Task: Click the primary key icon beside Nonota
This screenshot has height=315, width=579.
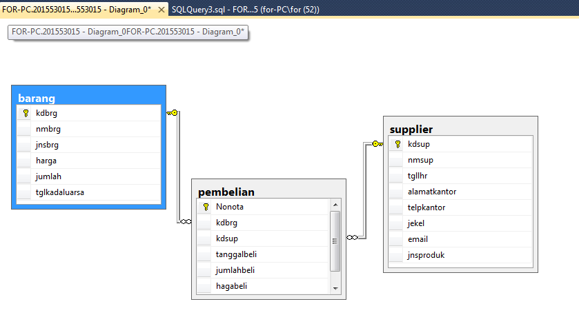Action: pyautogui.click(x=206, y=207)
